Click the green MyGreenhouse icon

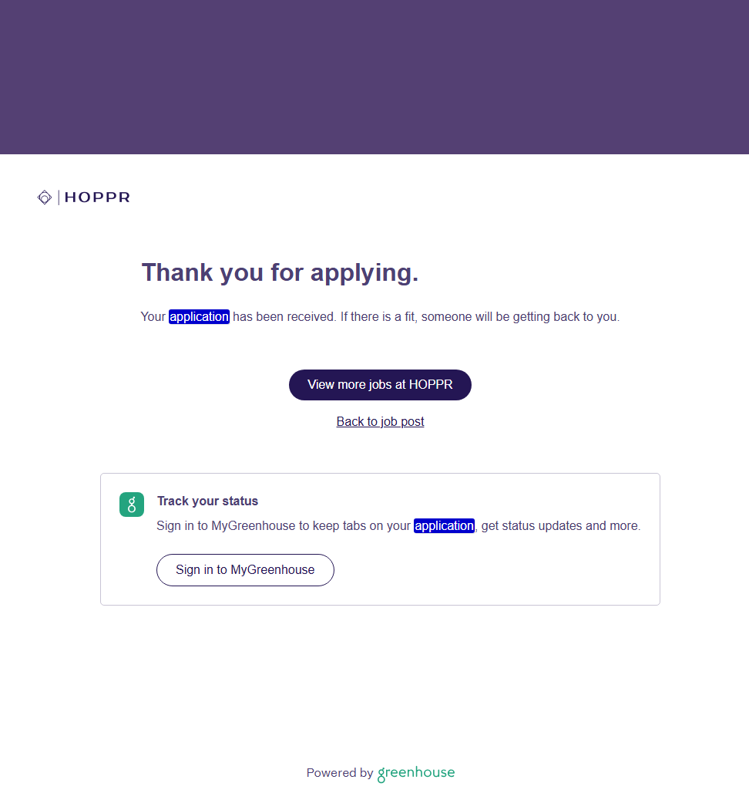point(132,505)
